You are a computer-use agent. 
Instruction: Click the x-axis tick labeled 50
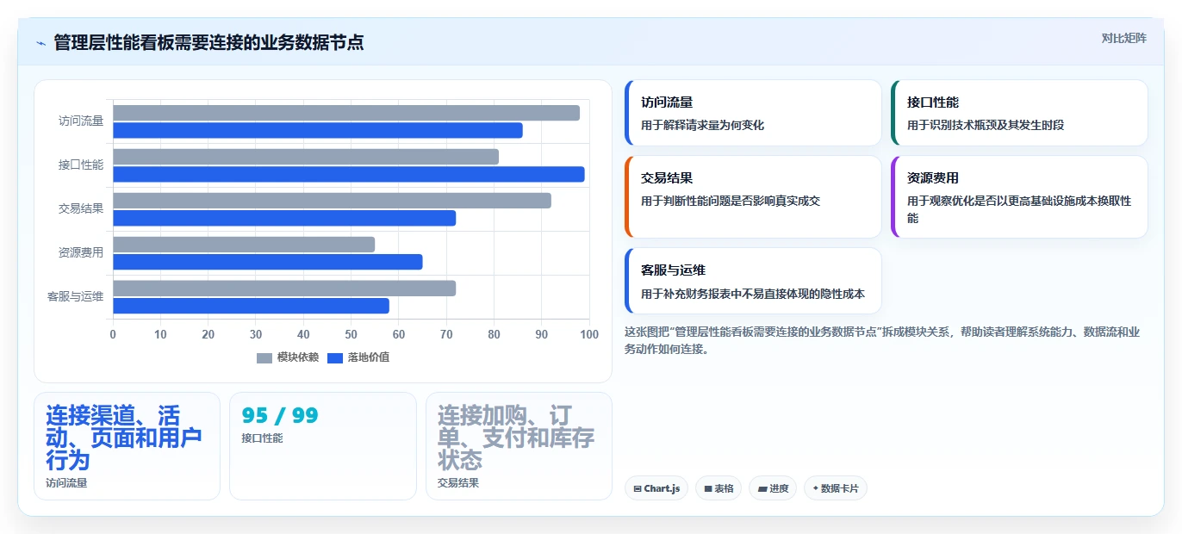click(351, 334)
